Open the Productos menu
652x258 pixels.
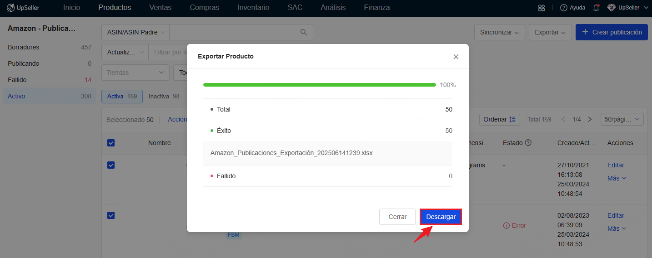pos(115,8)
